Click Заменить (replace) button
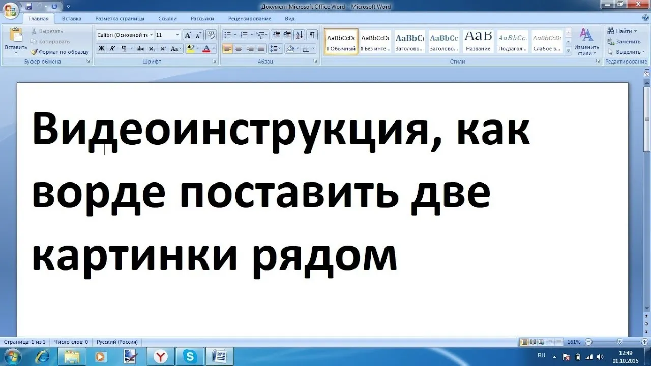The height and width of the screenshot is (366, 651). pos(624,42)
